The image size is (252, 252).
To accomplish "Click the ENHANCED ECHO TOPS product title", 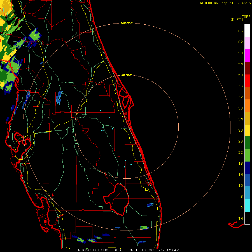I will pyautogui.click(x=99, y=250).
